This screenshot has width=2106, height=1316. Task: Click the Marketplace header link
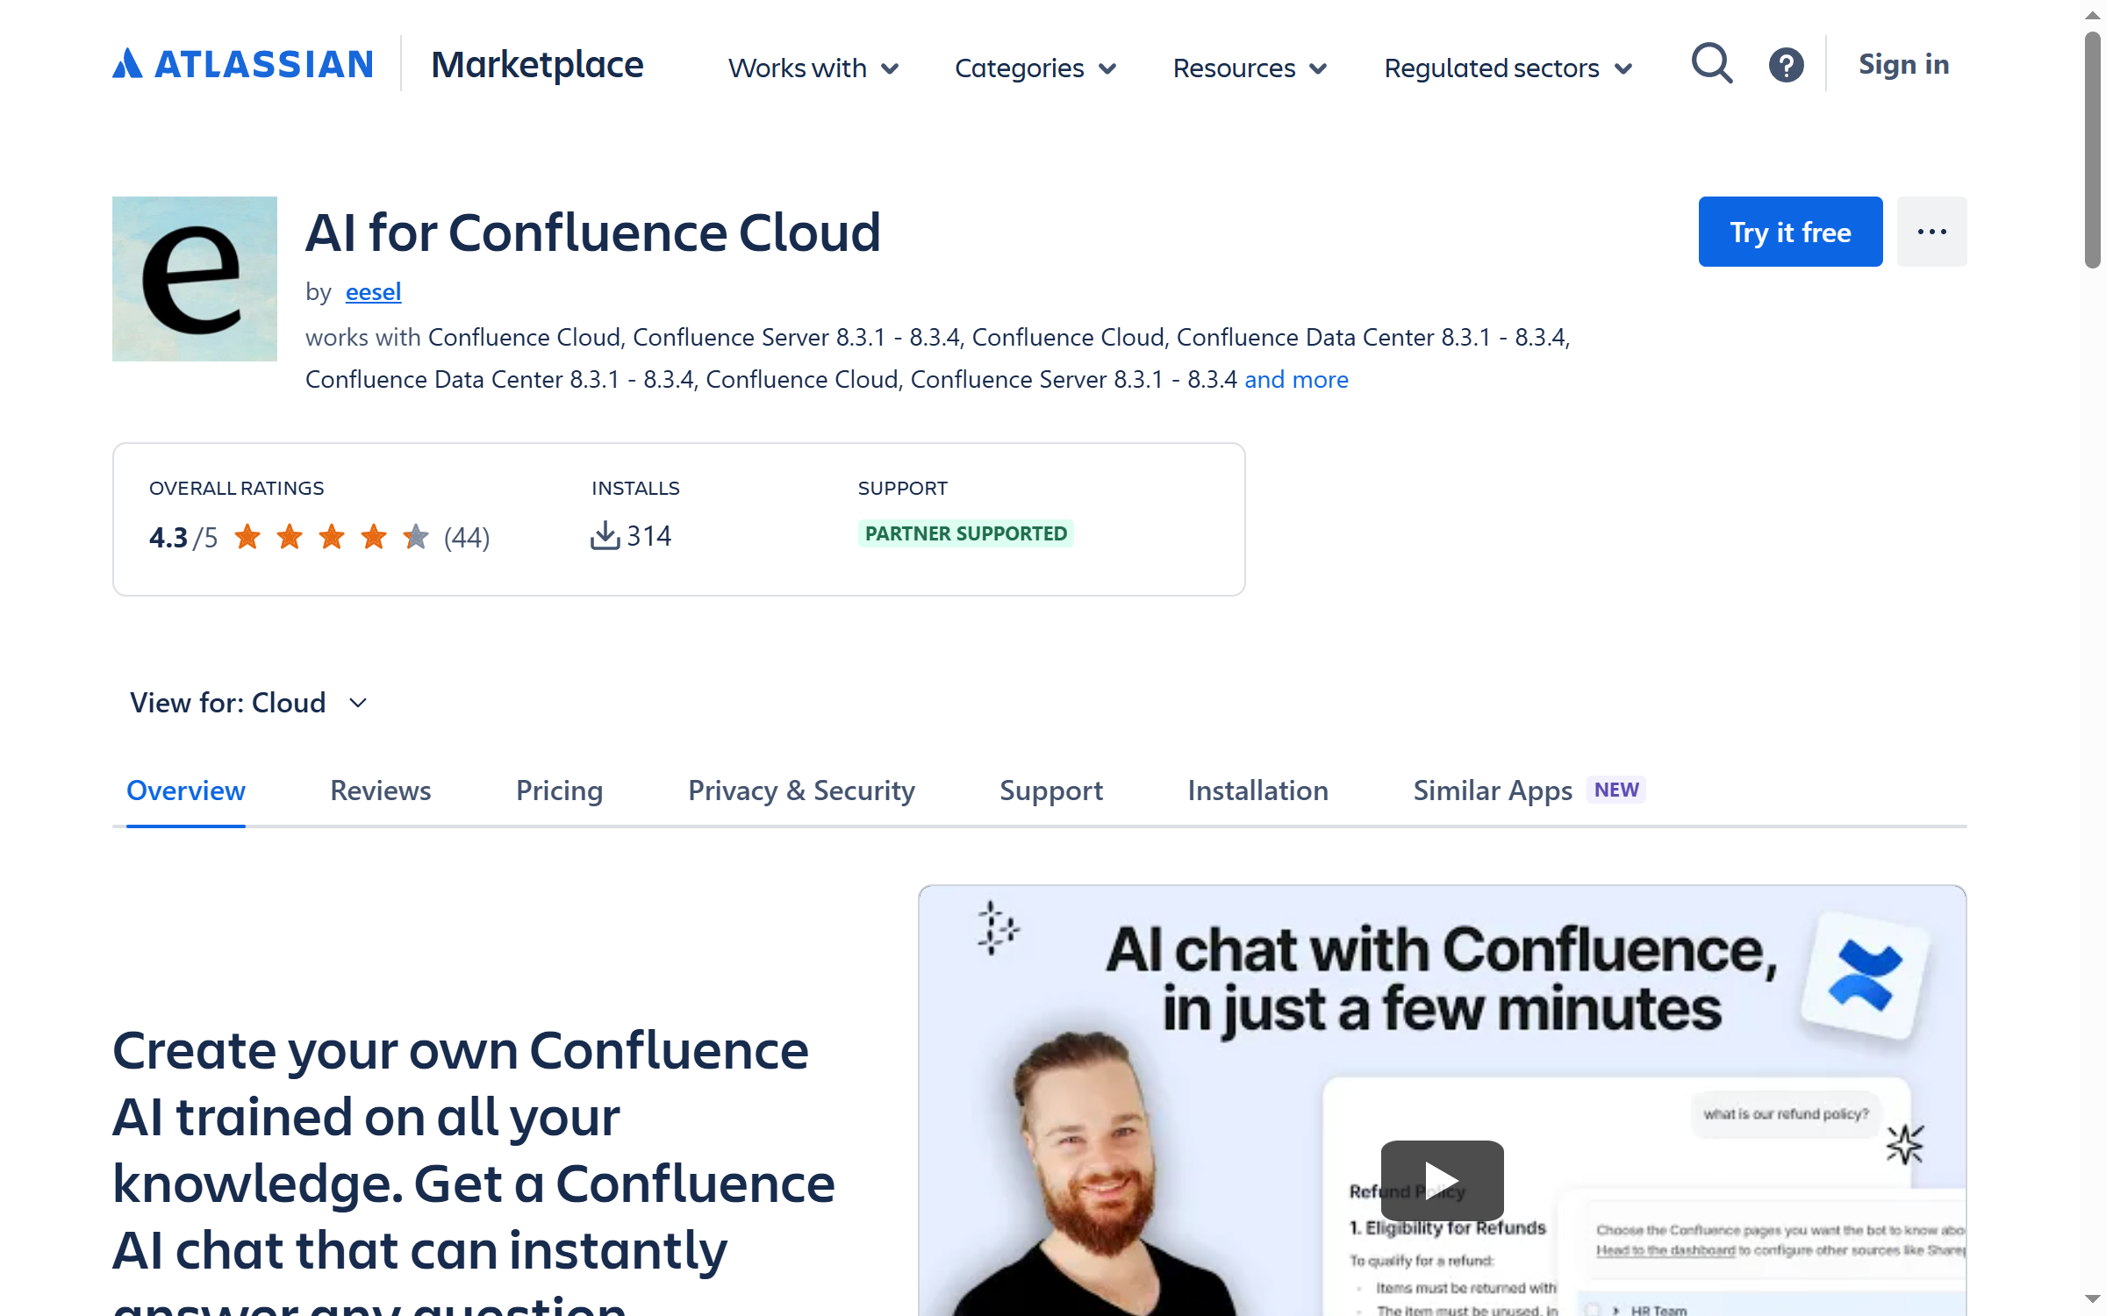pos(537,65)
